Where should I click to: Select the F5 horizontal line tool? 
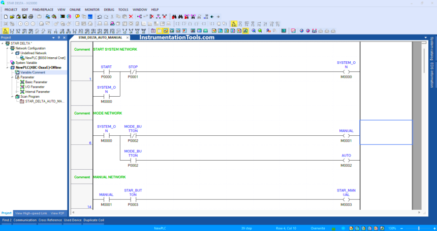click(49, 31)
